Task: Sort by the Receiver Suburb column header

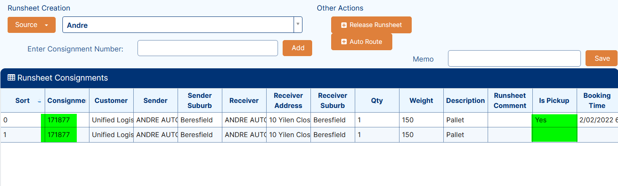Action: click(x=333, y=100)
